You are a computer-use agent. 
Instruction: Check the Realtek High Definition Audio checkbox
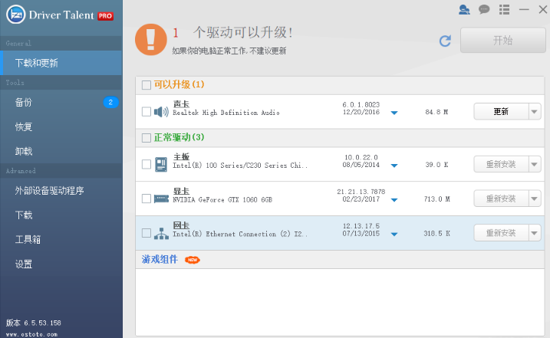147,112
